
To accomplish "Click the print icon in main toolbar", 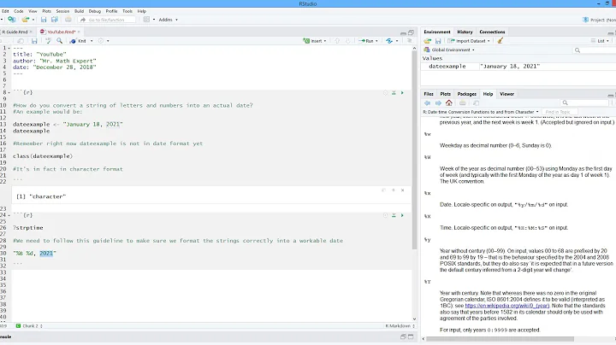I will point(68,19).
